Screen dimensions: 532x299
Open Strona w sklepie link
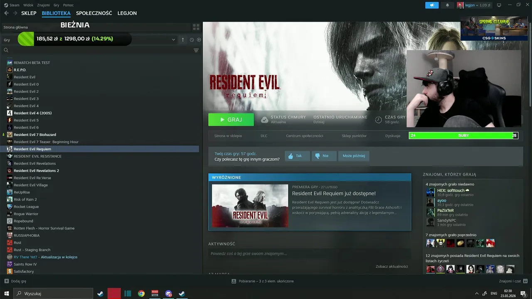(228, 136)
